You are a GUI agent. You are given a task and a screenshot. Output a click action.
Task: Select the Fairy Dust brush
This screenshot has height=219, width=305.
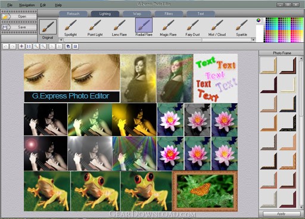tap(192, 27)
